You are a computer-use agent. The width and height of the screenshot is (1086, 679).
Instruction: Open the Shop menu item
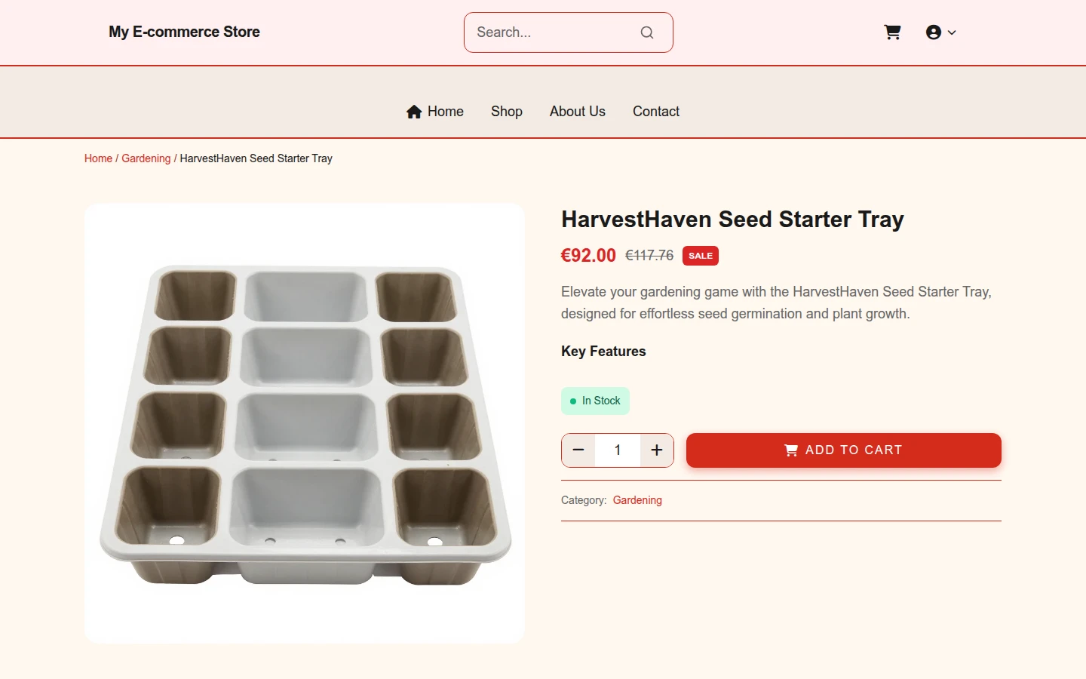[x=507, y=112]
